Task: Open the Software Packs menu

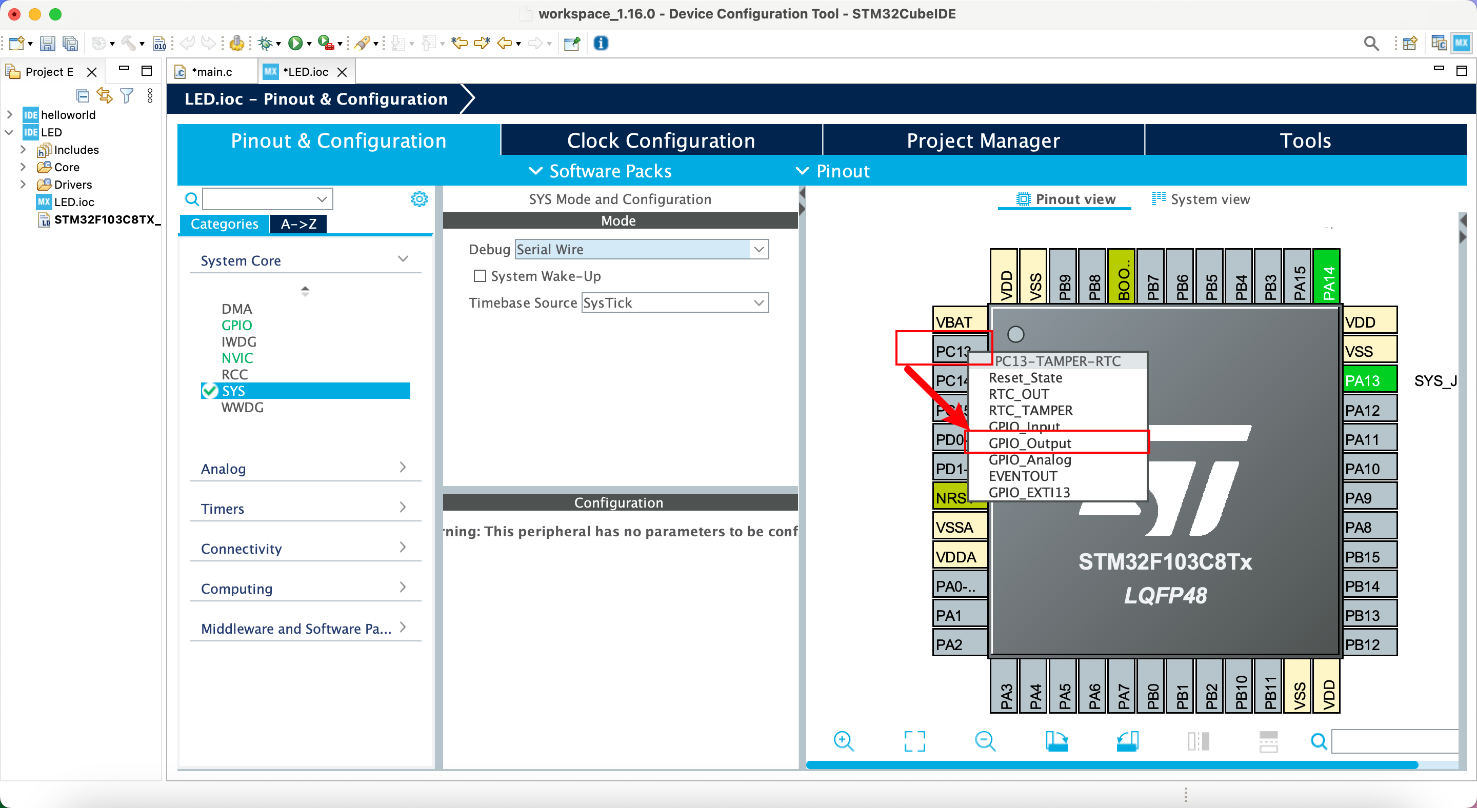Action: pyautogui.click(x=601, y=171)
